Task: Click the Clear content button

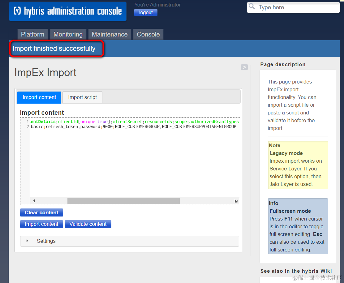Action: (41, 212)
